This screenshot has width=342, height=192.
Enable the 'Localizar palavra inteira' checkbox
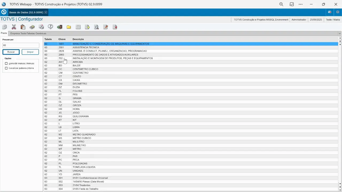click(6, 68)
